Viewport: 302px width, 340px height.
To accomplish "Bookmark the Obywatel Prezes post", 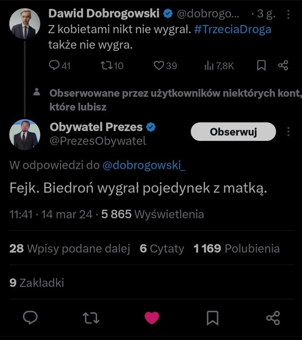I will pos(212,318).
